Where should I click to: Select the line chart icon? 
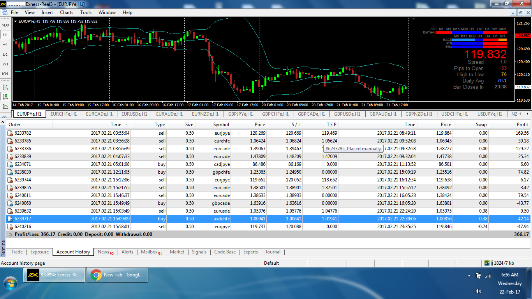tap(5, 106)
